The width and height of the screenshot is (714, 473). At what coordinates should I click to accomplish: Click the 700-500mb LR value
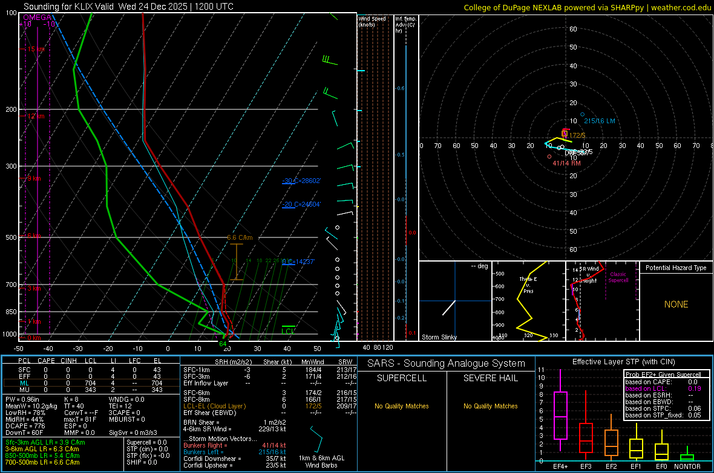coord(42,462)
